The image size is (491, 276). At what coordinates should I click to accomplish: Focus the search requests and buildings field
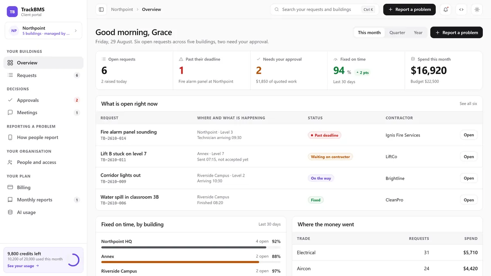324,9
